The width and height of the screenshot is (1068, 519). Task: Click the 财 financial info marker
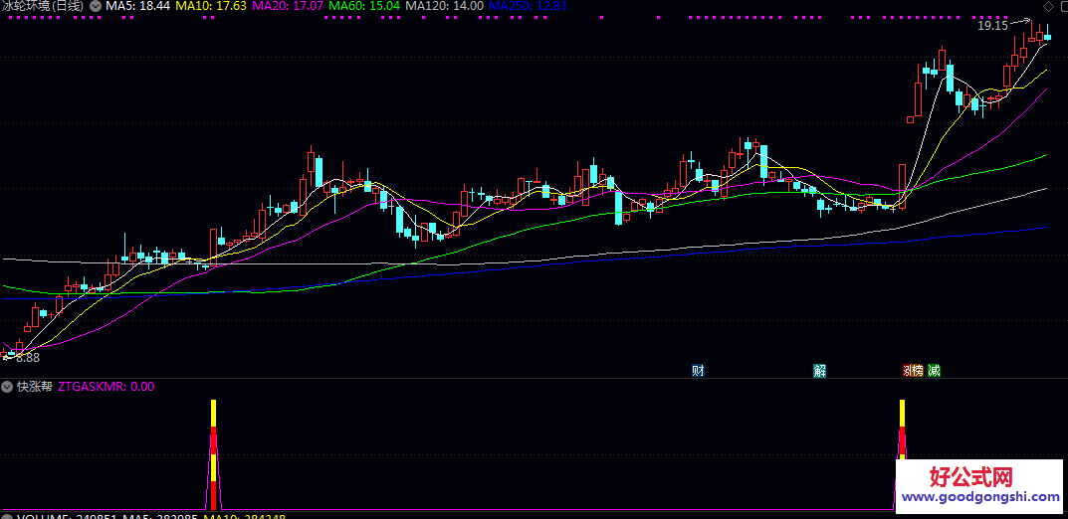698,371
